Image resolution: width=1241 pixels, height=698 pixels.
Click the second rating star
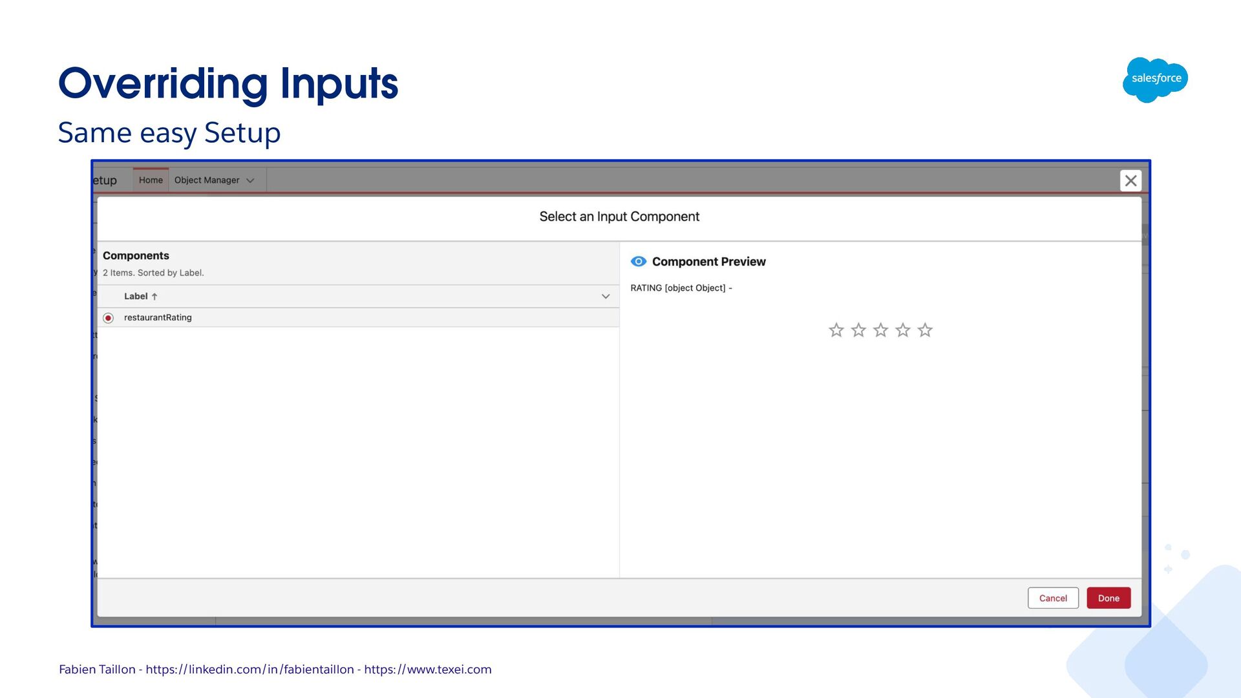click(858, 330)
